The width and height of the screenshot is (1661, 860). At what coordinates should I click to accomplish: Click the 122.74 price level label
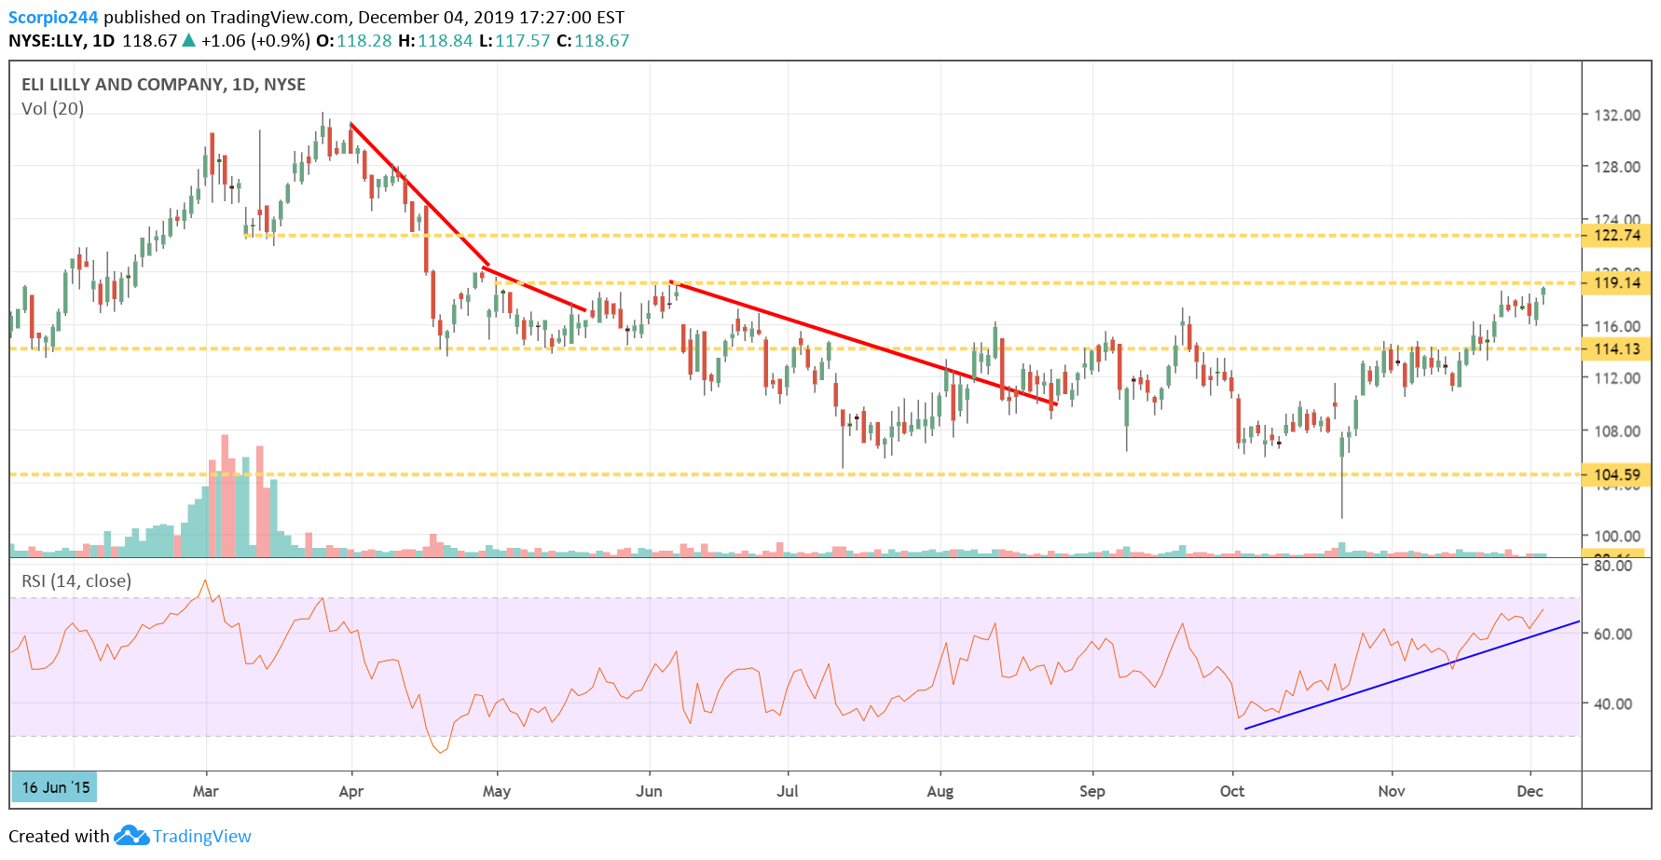[x=1617, y=236]
